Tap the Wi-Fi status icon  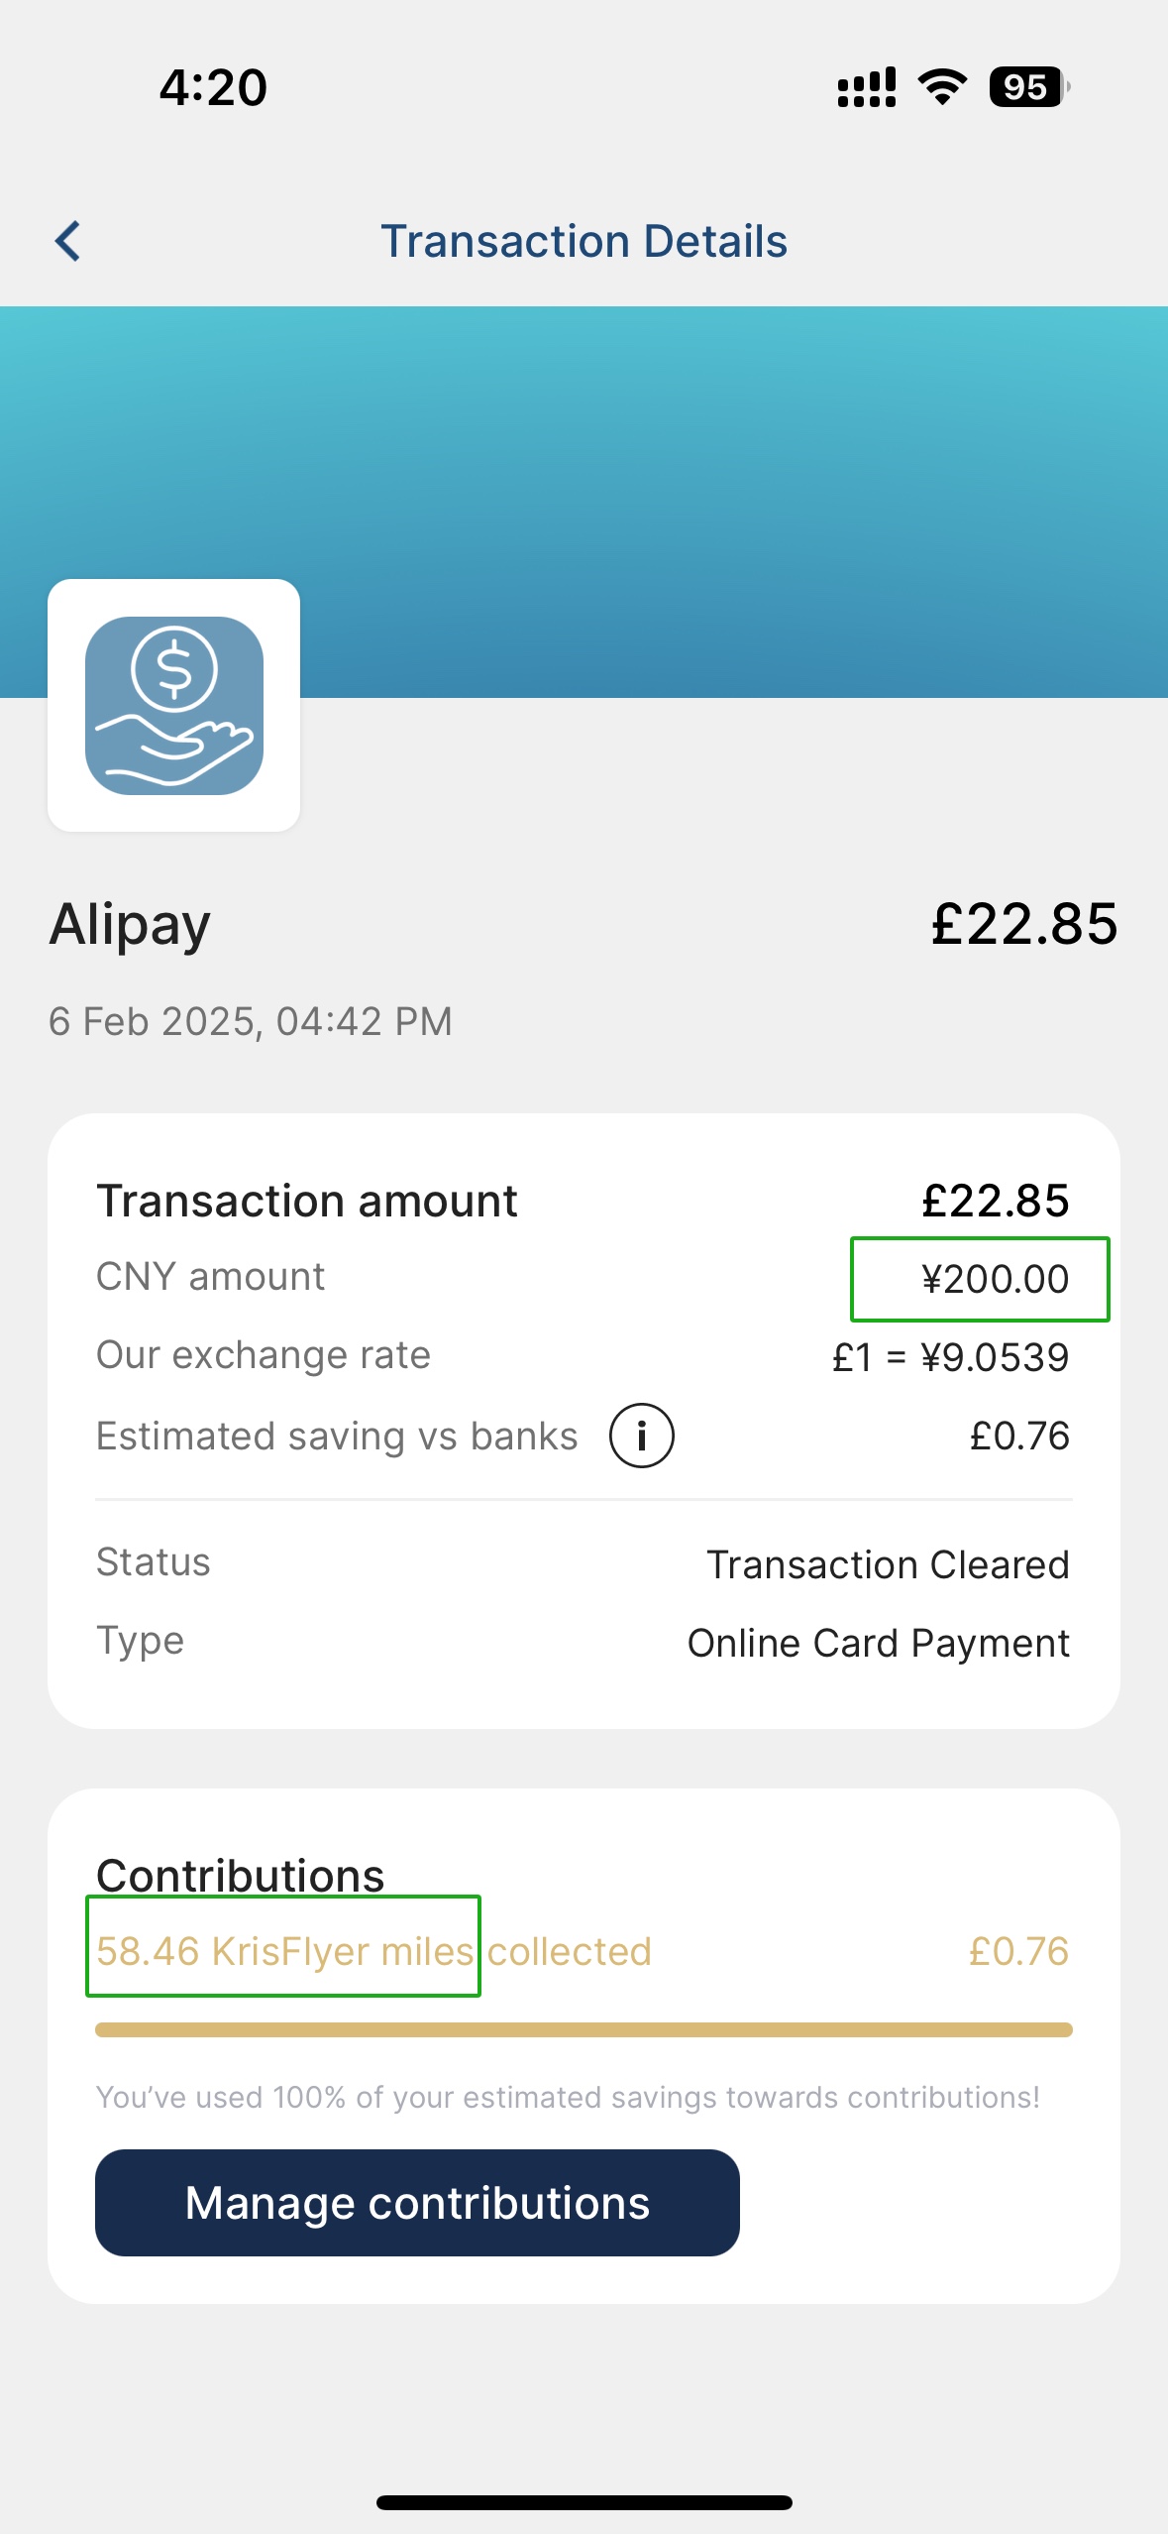tap(942, 87)
